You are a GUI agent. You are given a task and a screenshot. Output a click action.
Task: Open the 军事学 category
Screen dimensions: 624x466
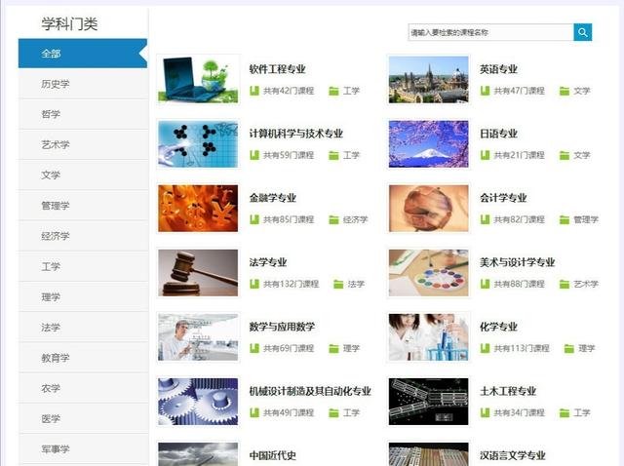(x=83, y=449)
